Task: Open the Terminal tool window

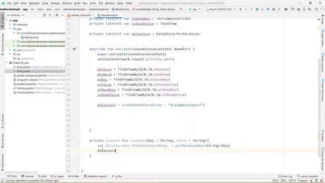Action: (x=27, y=176)
